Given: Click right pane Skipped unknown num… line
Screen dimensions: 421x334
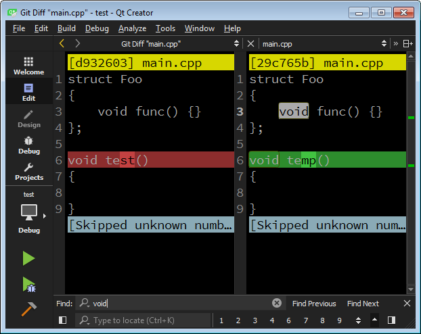Looking at the screenshot, I should tap(328, 225).
